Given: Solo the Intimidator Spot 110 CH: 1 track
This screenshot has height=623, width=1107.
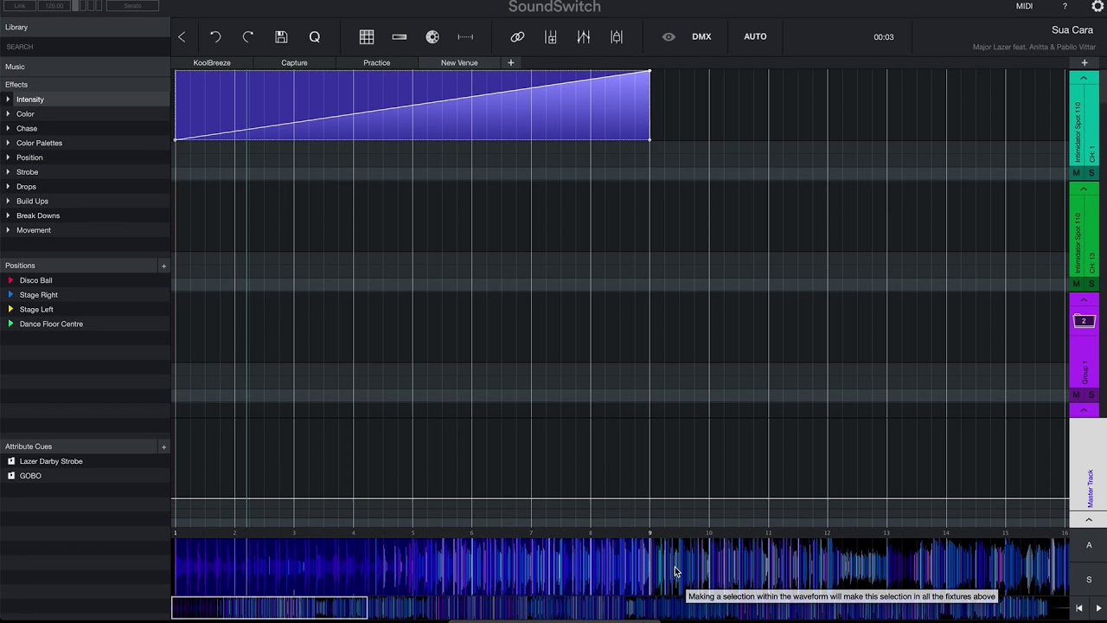Looking at the screenshot, I should pyautogui.click(x=1091, y=173).
